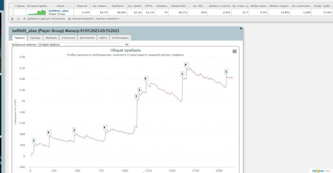Screen dimensions: 333x173
Task: Click 'Добавить другую статистику' link
Action: 46,19
